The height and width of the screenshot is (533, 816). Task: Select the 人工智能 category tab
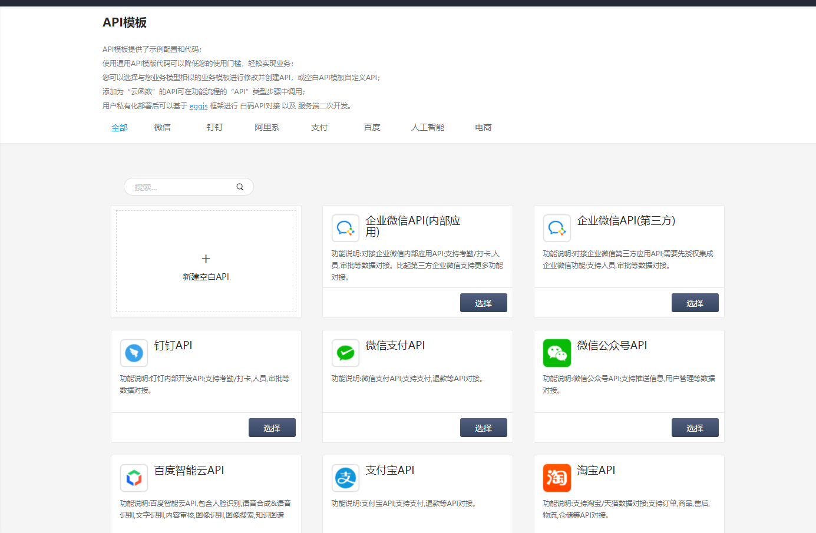tap(428, 127)
